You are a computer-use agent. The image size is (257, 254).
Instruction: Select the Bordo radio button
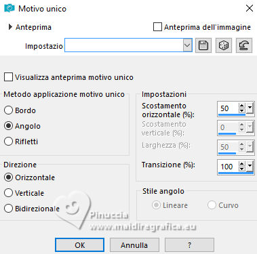click(8, 110)
